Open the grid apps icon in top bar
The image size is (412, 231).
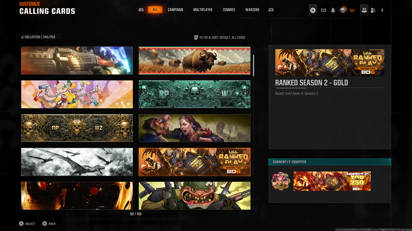[x=324, y=10]
